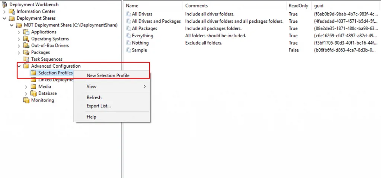The height and width of the screenshot is (178, 381).
Task: Choose Export List... menu entry
Action: [x=99, y=106]
